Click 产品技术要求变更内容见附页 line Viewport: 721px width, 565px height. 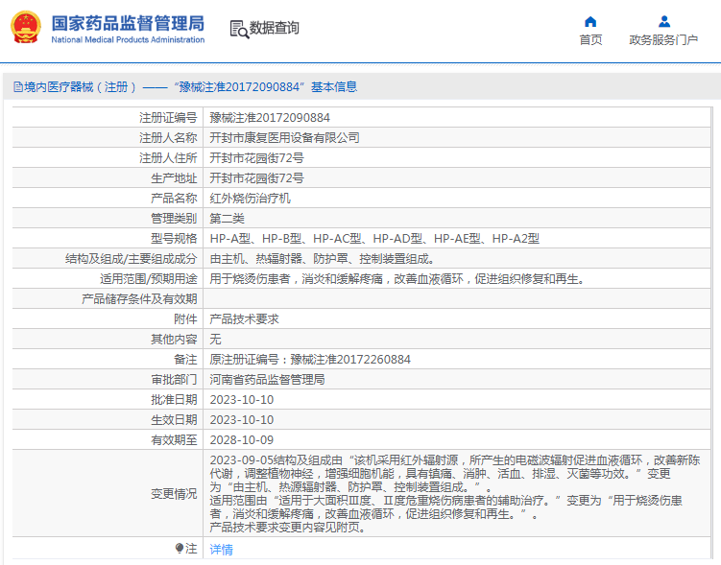tap(287, 528)
